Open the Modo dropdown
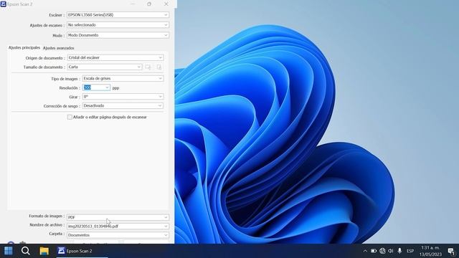459x258 pixels. pos(118,35)
